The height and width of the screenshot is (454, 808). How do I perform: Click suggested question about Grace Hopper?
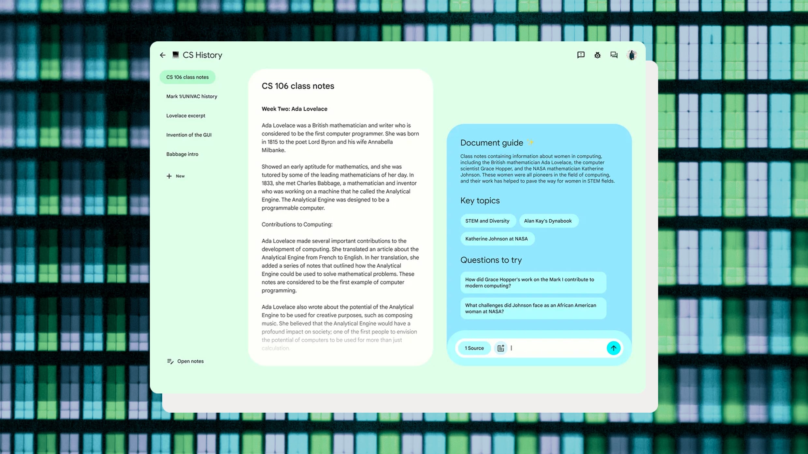point(533,282)
